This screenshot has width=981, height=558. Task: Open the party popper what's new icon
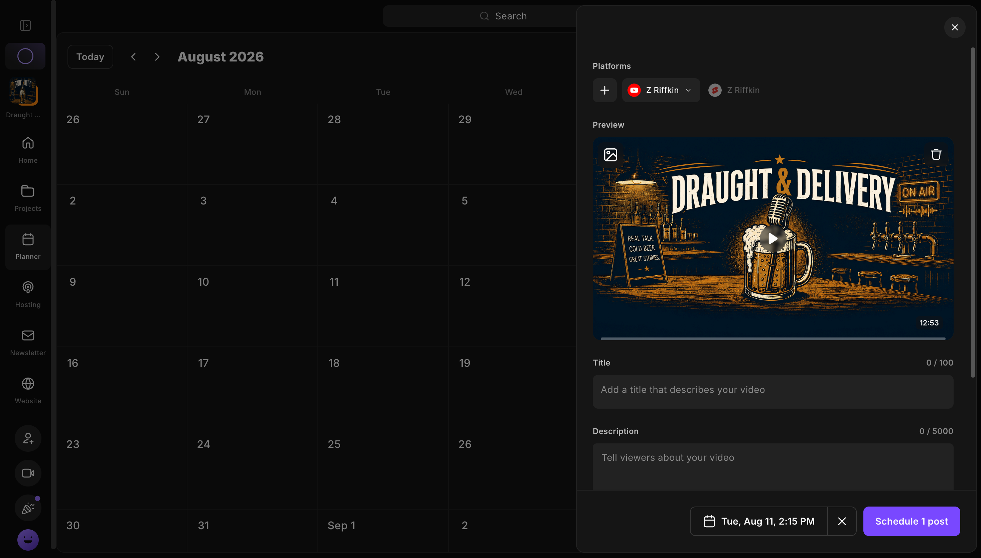click(28, 508)
